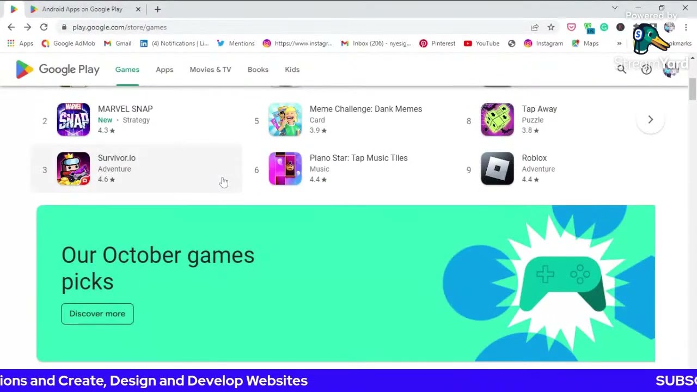Open the Roblox game icon

(x=497, y=168)
